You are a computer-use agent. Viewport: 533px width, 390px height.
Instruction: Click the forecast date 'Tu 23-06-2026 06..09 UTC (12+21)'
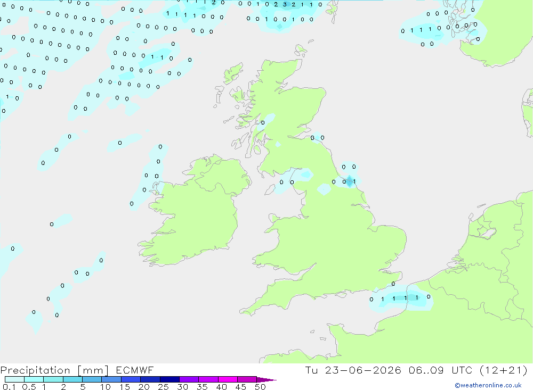(x=416, y=370)
